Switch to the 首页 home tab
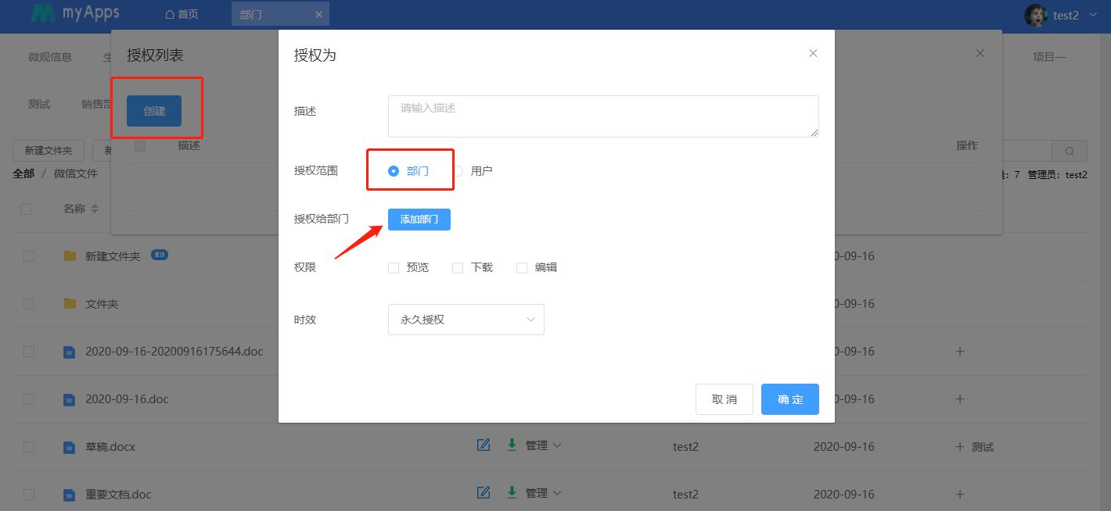Screen dimensions: 1111x511 click(182, 14)
